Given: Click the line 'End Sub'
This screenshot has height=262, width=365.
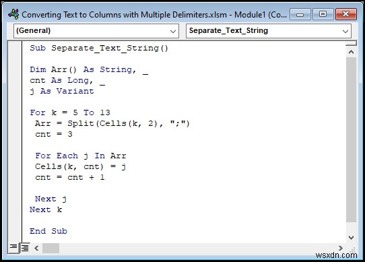Looking at the screenshot, I should (48, 231).
